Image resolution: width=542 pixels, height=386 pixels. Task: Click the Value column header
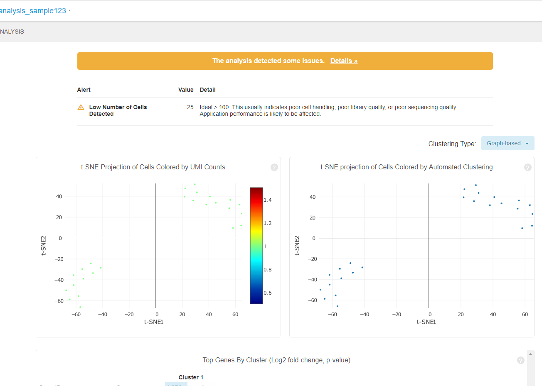point(186,90)
